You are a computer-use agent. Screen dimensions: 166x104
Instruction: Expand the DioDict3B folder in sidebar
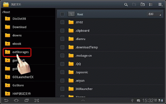coord(7,19)
